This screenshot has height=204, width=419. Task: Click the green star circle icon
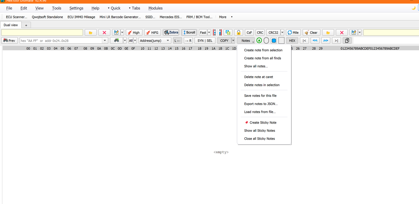[259, 41]
